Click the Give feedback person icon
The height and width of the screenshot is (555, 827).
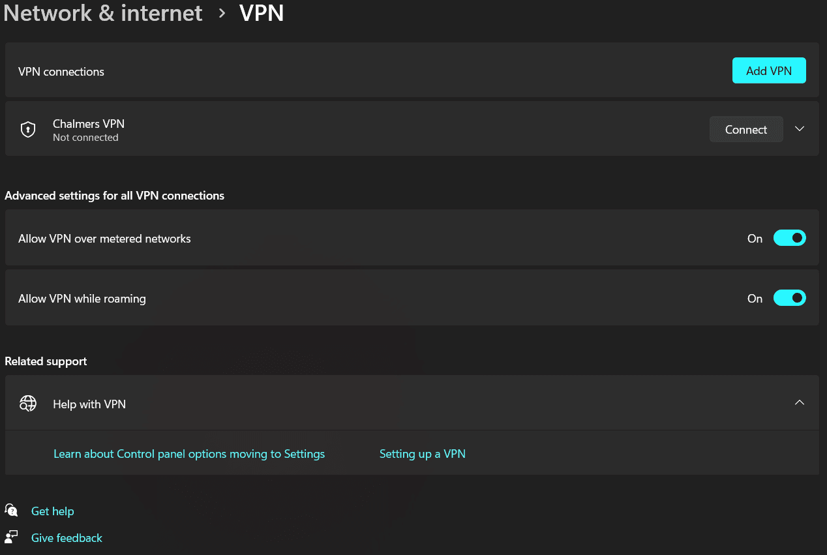click(11, 537)
